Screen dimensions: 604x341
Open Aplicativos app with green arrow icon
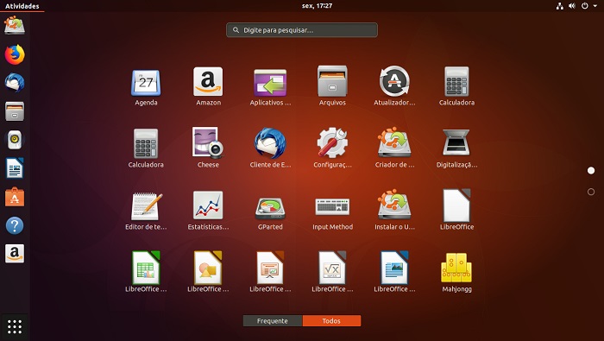pos(270,87)
